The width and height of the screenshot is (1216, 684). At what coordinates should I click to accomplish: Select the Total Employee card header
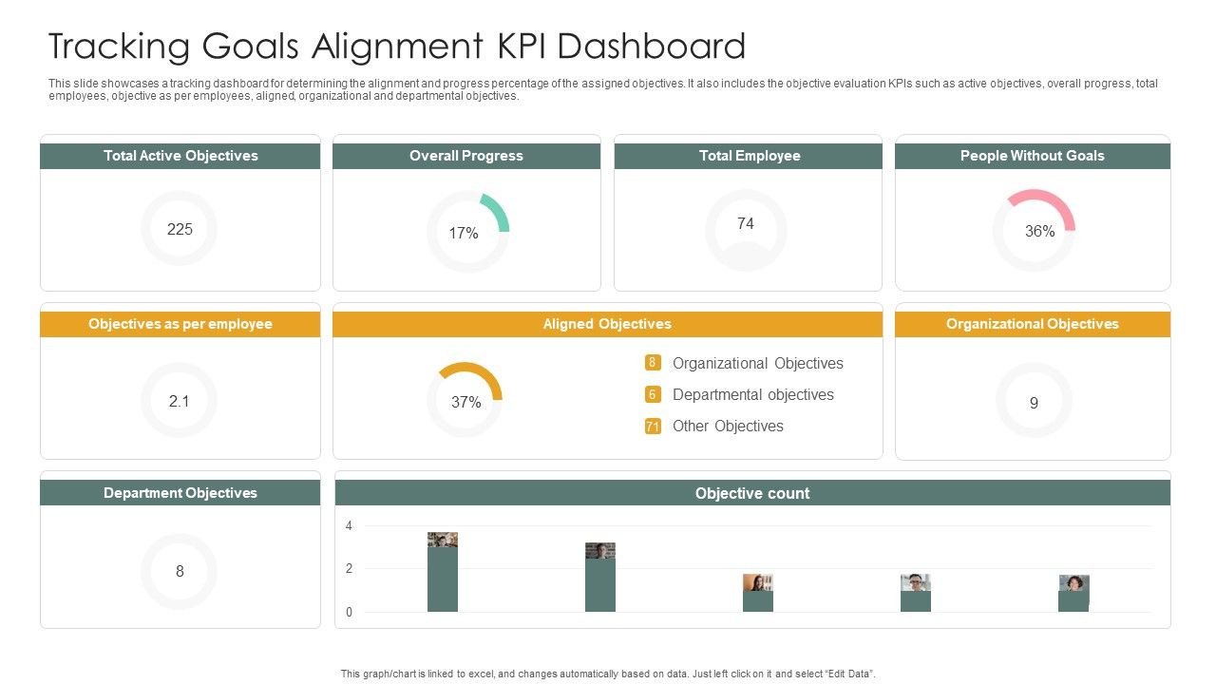coord(748,155)
